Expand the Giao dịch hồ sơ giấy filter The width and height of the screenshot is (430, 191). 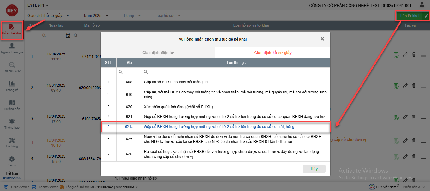point(48,16)
